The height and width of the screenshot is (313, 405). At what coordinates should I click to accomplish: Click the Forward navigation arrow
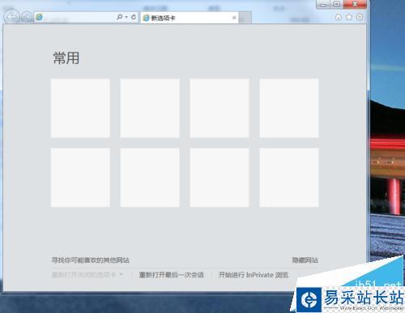coord(27,17)
